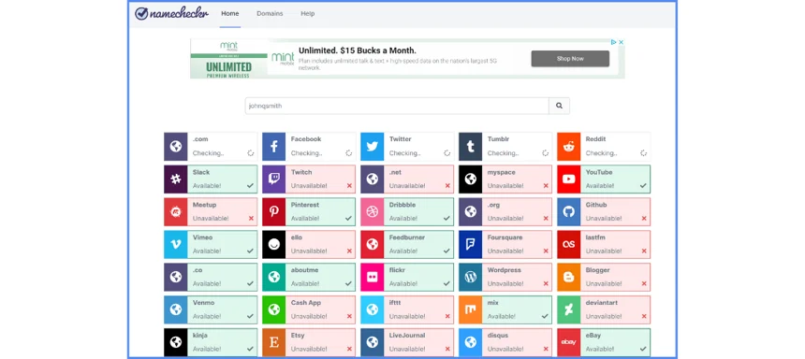
Task: Click the ifttt globe icon
Action: pyautogui.click(x=373, y=309)
